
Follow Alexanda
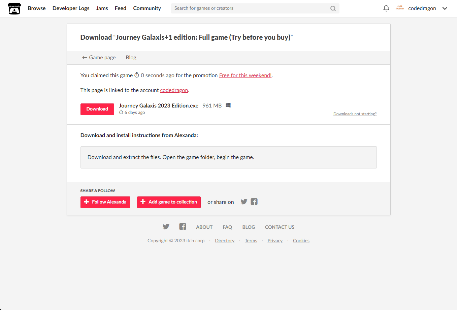click(x=105, y=202)
